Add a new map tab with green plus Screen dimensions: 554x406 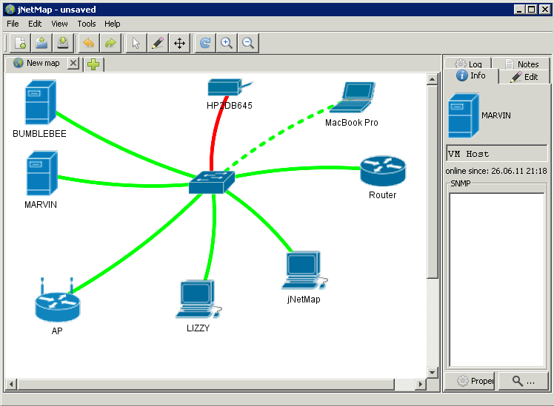point(93,64)
